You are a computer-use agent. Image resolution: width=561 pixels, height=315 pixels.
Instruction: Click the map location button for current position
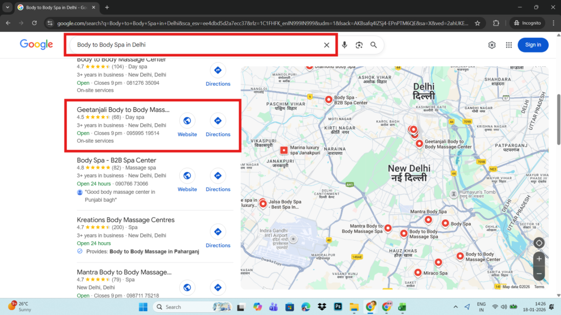click(539, 242)
